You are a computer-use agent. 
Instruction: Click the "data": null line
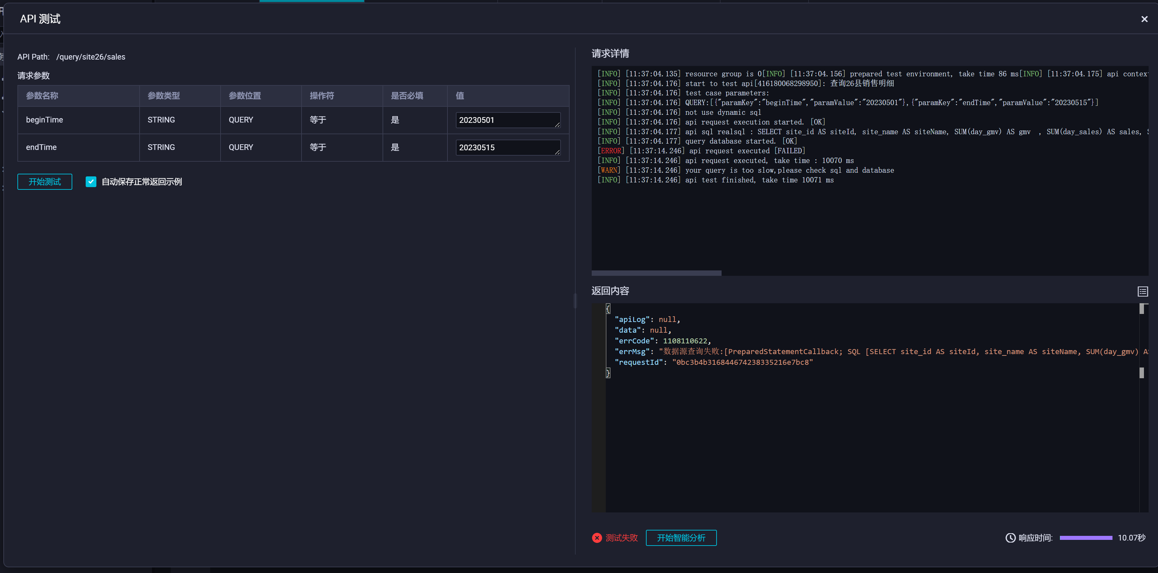[x=643, y=330]
